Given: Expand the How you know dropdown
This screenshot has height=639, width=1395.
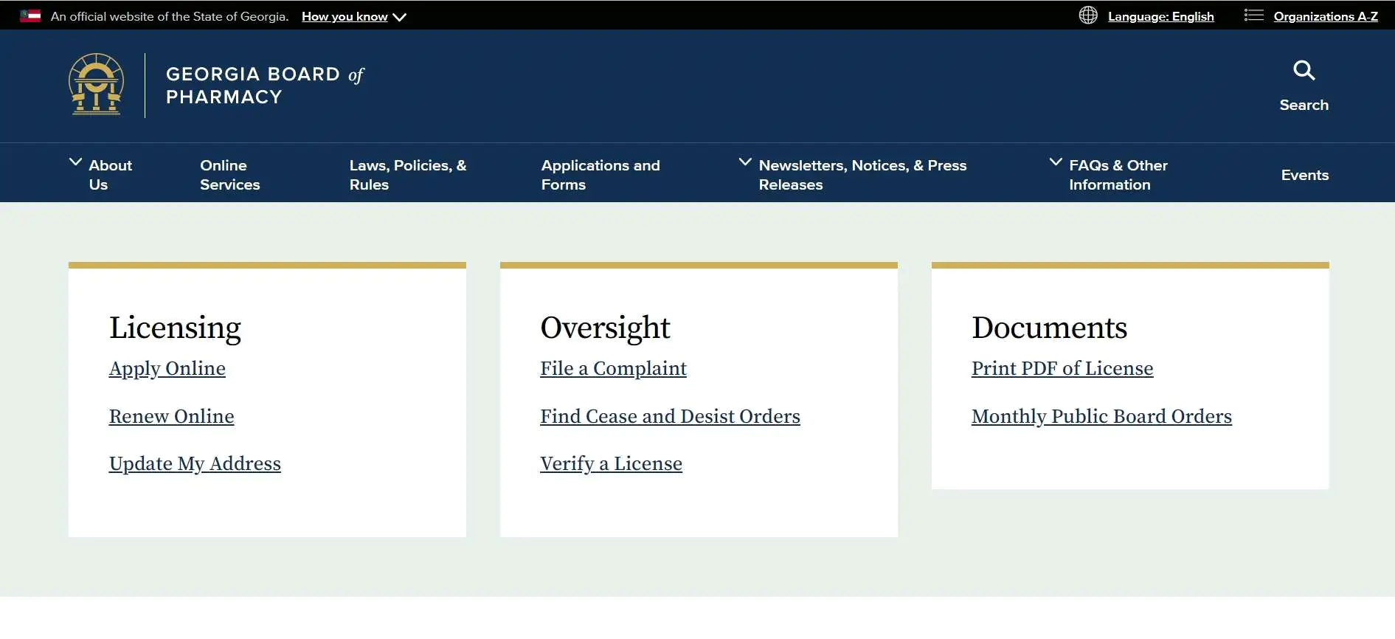Looking at the screenshot, I should [x=353, y=17].
